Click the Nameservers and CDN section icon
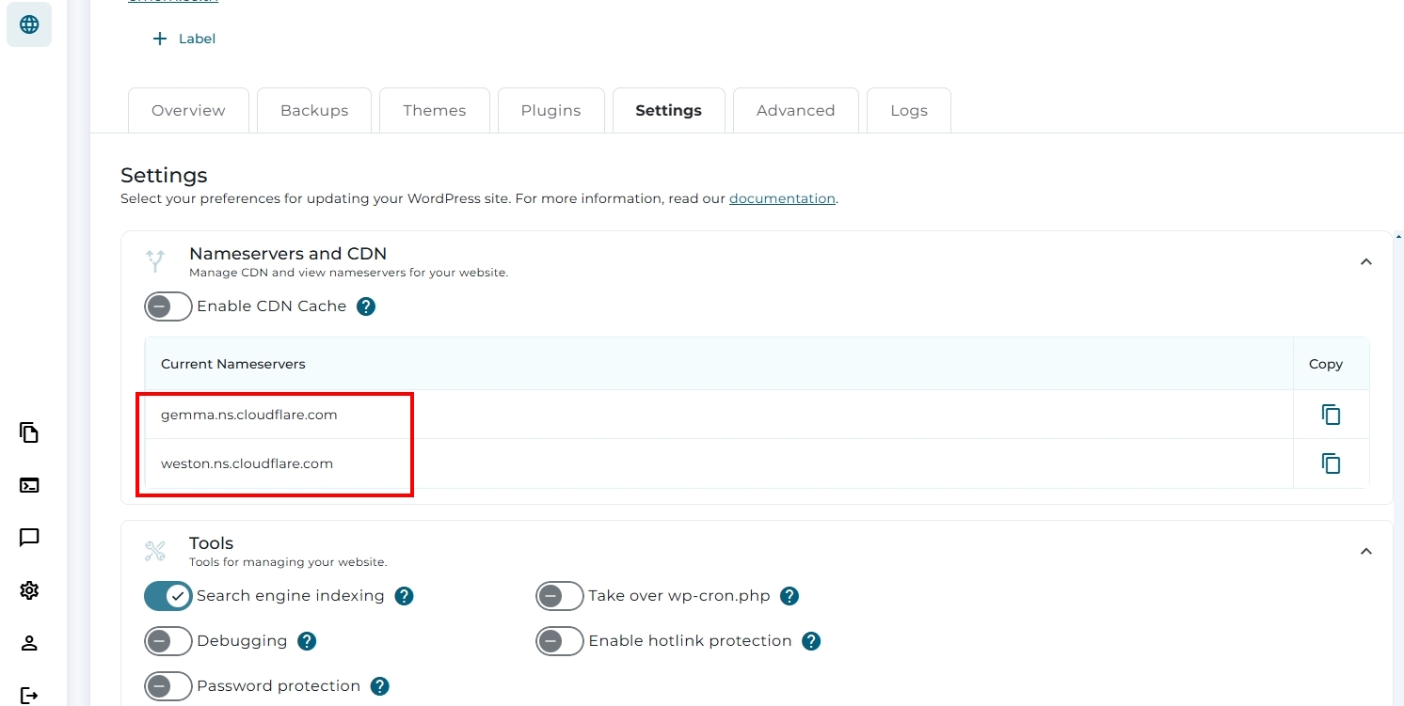The width and height of the screenshot is (1404, 706). 155,261
